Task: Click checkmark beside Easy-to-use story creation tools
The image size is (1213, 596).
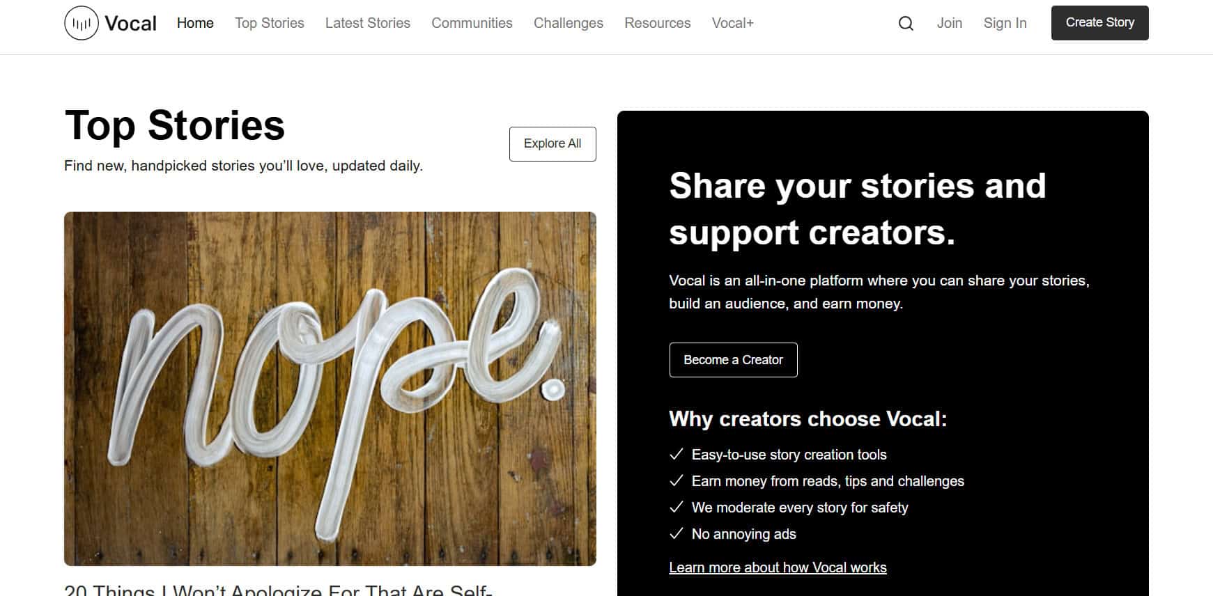Action: pos(676,455)
